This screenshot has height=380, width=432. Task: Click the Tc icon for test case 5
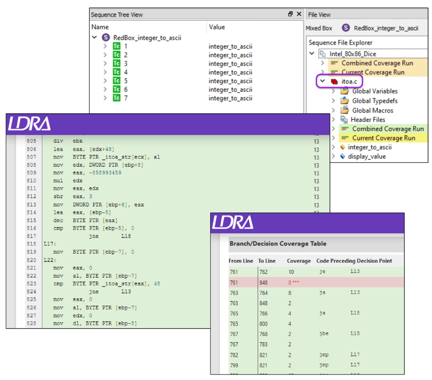[x=117, y=80]
